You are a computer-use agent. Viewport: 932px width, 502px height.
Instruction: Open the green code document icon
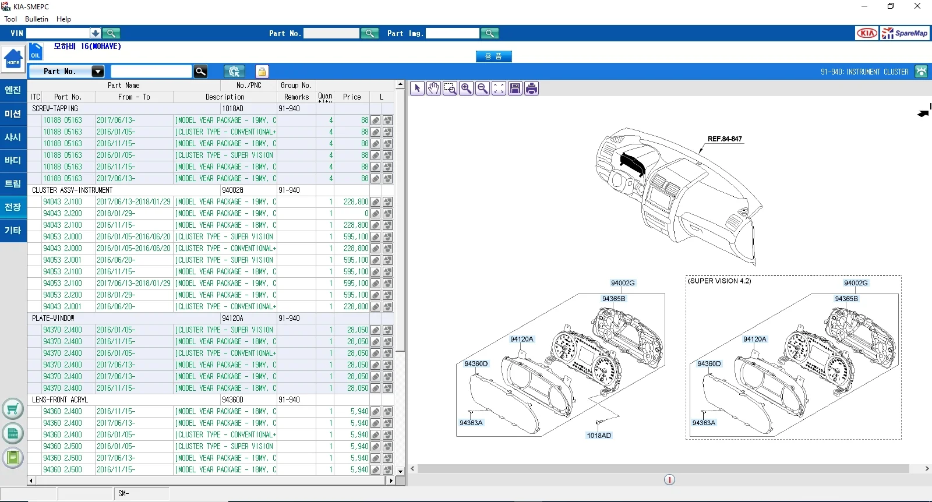click(13, 434)
